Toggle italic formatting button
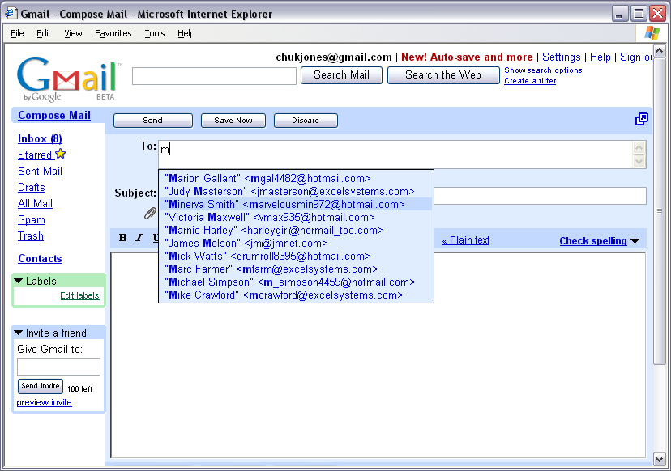671x471 pixels. coord(139,238)
